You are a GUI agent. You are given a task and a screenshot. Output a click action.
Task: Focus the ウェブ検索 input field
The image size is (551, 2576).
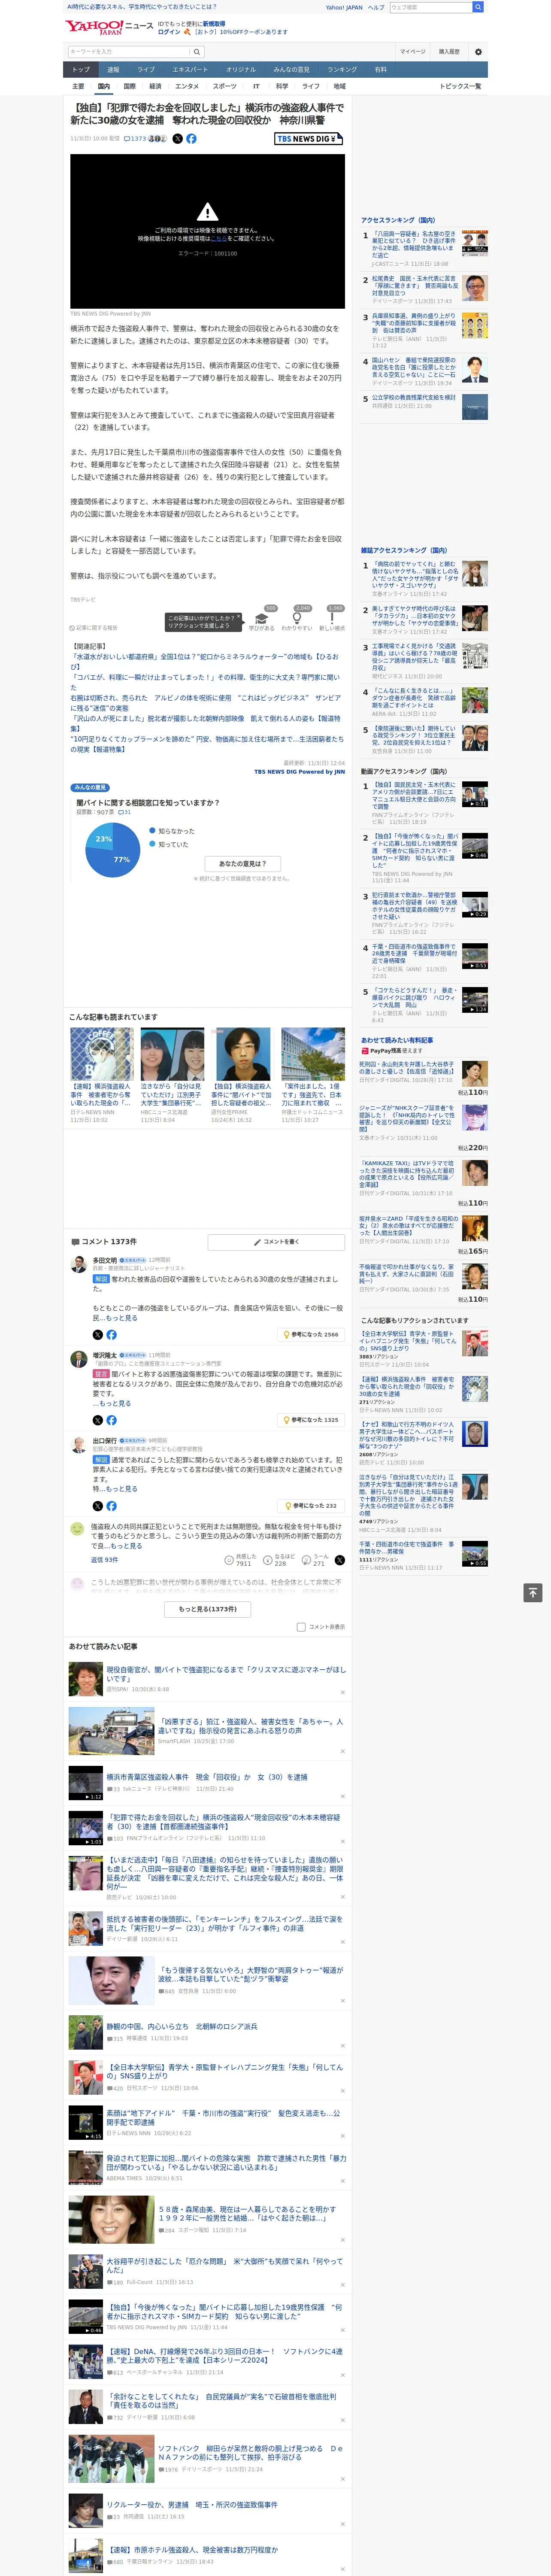pyautogui.click(x=431, y=7)
